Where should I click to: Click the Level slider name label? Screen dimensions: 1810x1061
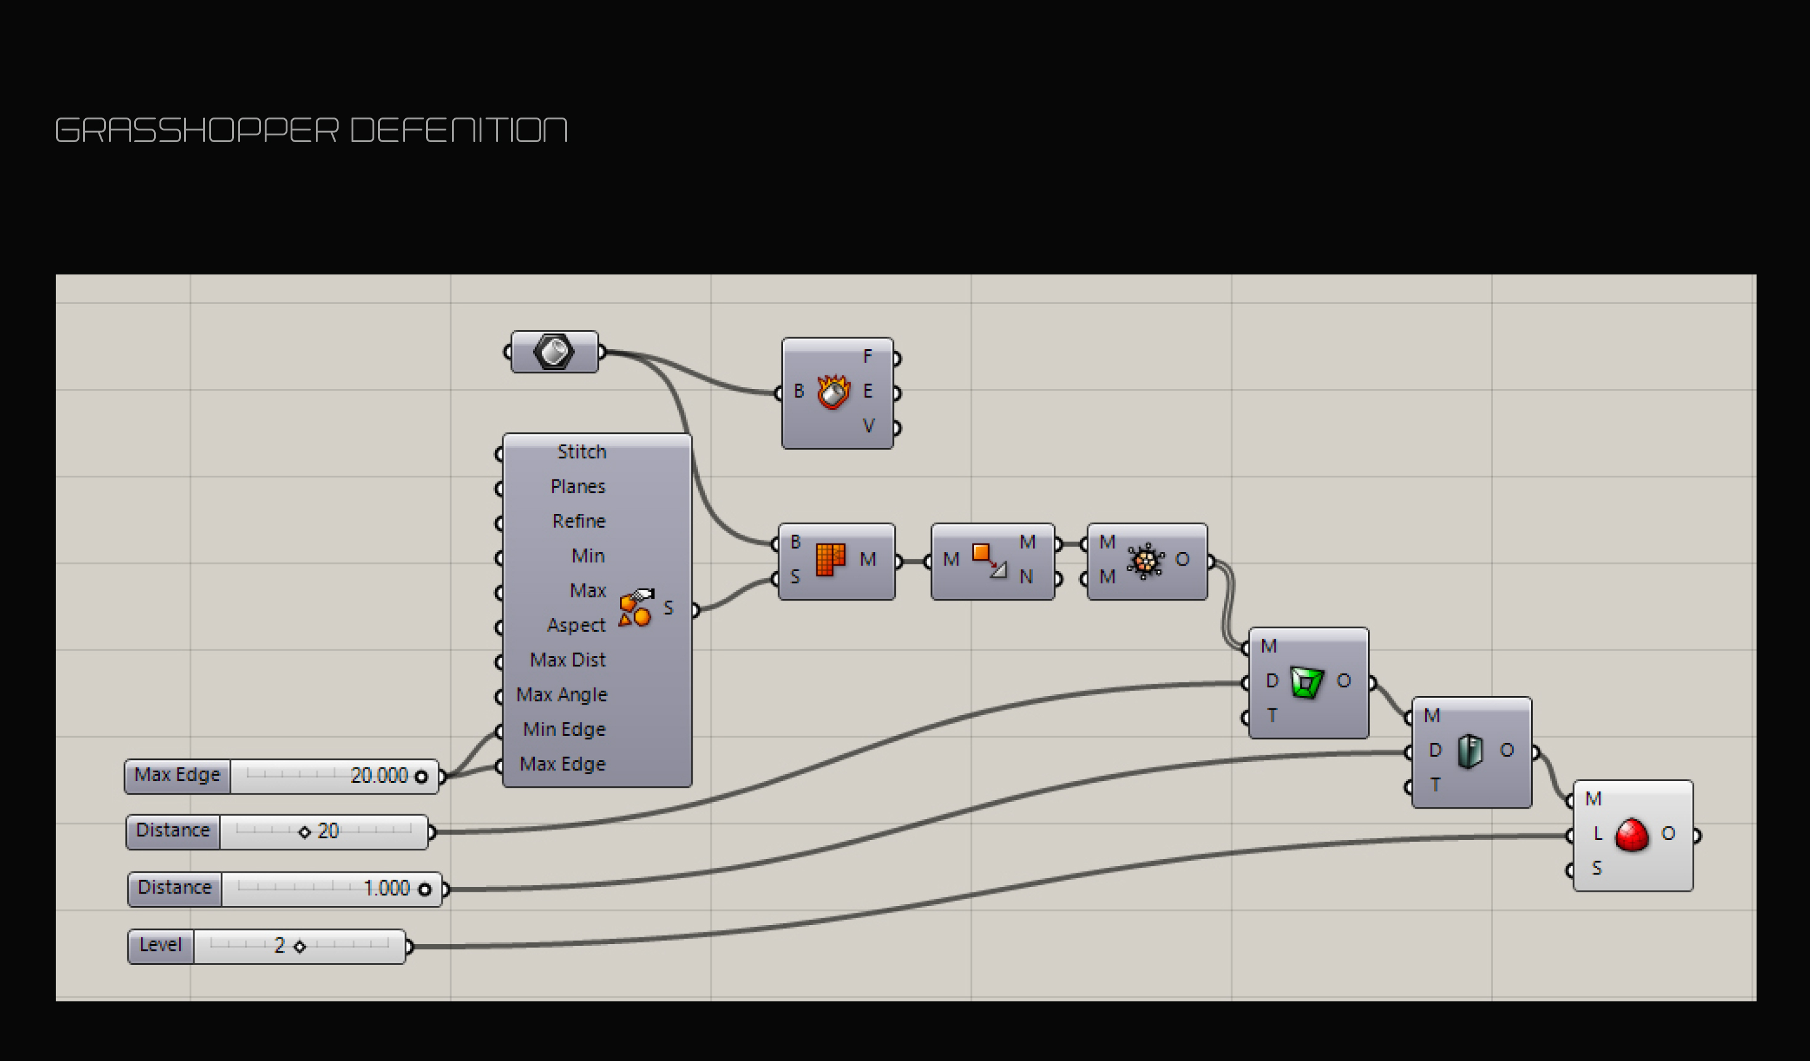pos(160,945)
